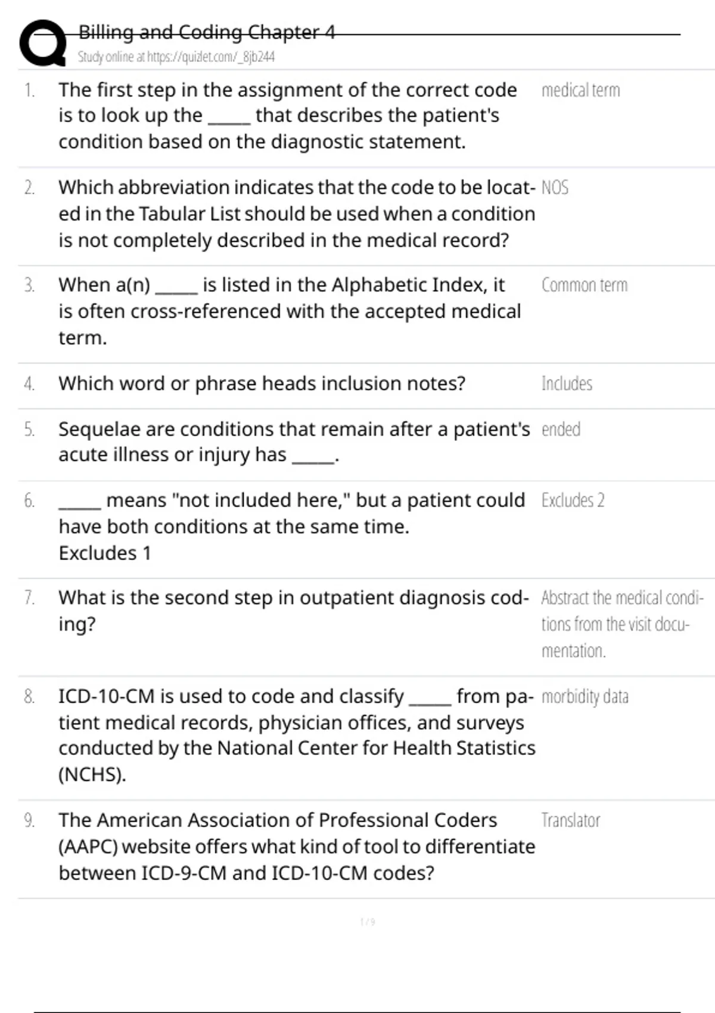Select the answer 'medical term'
715x1013 pixels.
(580, 91)
